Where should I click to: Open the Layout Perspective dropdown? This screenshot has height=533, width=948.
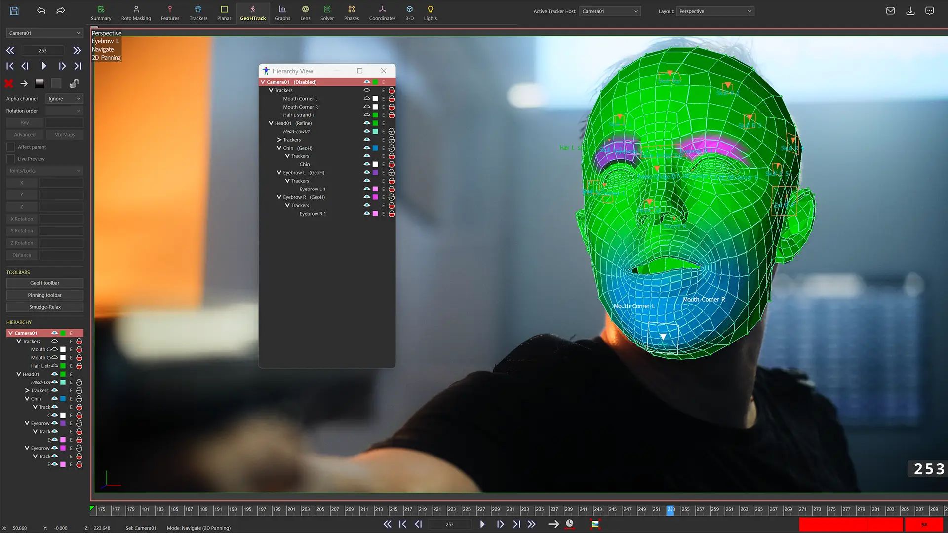715,11
